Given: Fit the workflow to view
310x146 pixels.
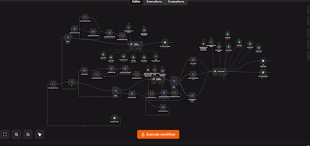Looking at the screenshot, I should point(5,134).
